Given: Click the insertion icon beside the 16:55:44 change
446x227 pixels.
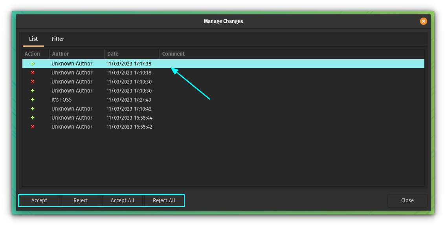Looking at the screenshot, I should coord(33,118).
